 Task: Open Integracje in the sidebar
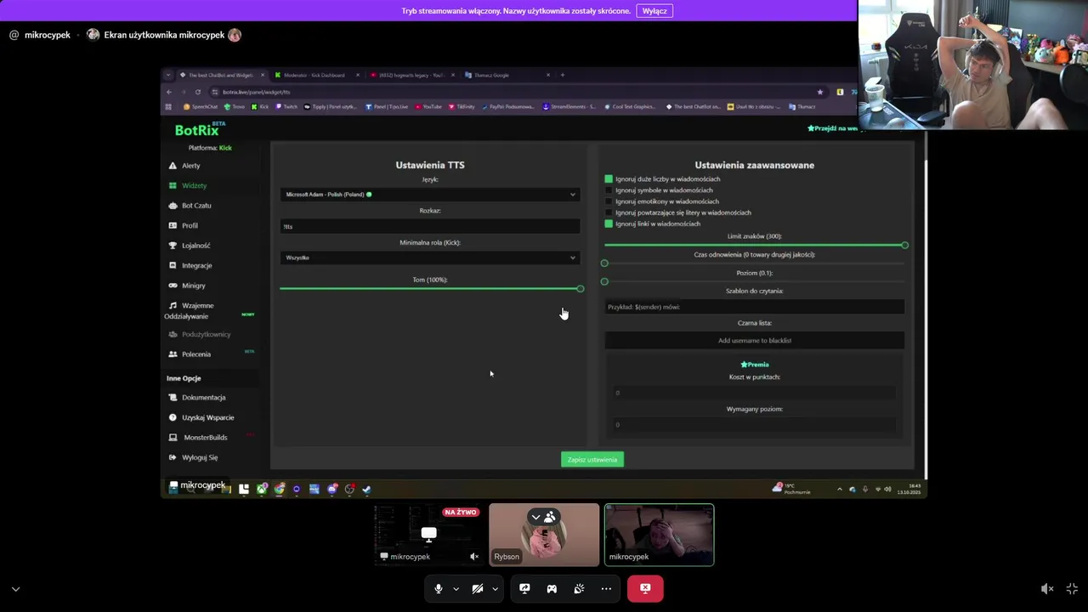190,265
